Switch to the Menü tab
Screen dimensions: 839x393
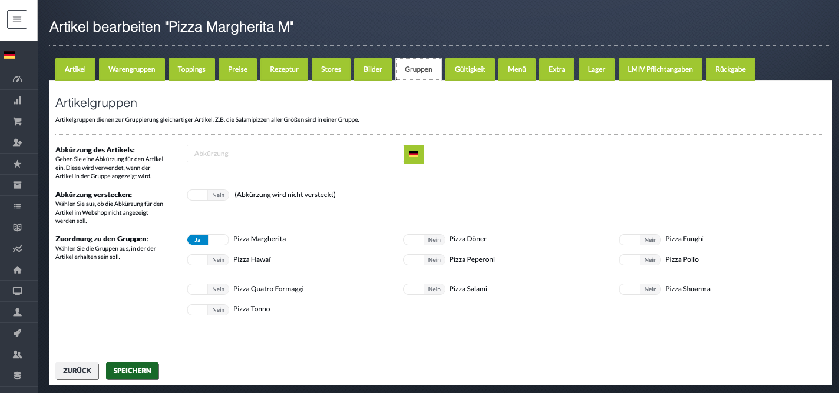click(517, 69)
